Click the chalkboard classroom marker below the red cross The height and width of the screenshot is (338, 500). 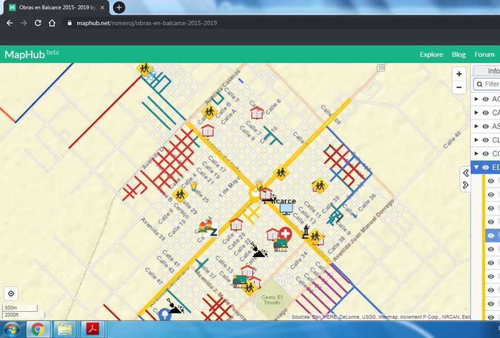pyautogui.click(x=281, y=245)
